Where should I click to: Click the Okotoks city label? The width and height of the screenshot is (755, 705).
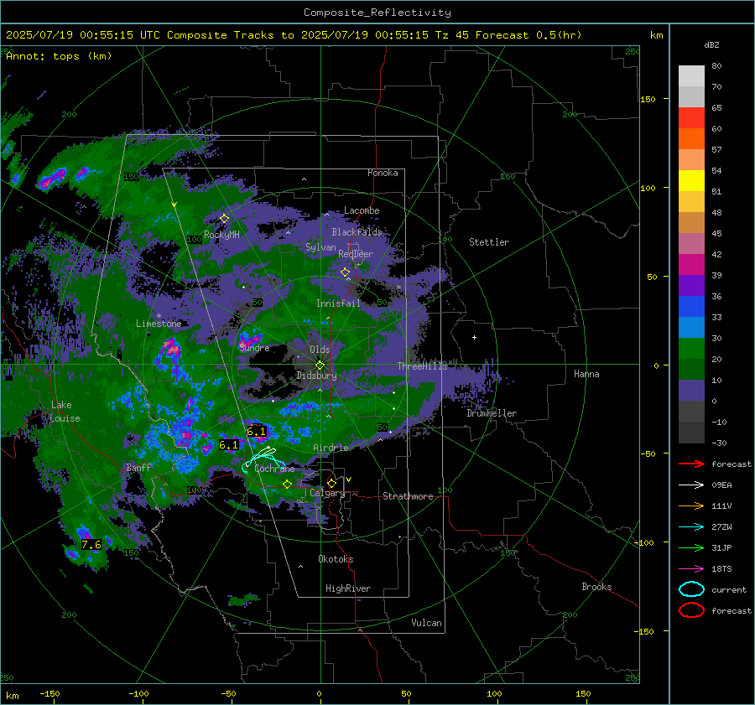(336, 559)
